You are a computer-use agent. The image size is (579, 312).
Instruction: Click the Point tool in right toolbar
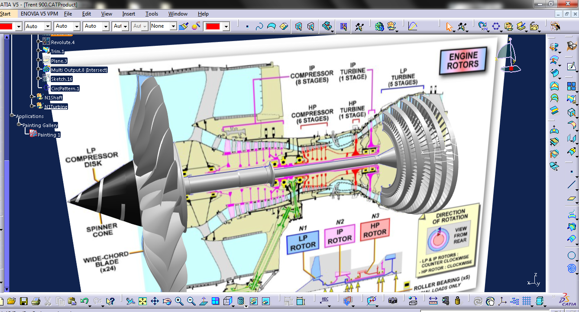point(572,172)
